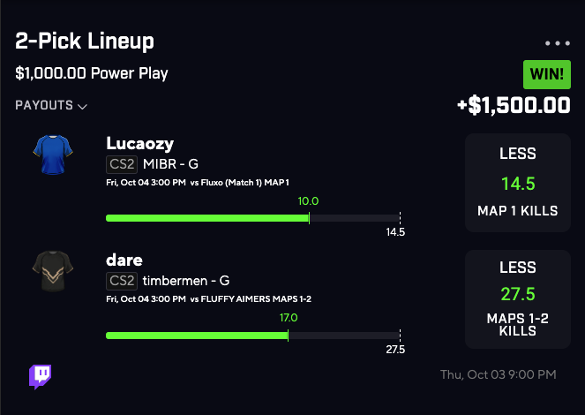585x415 pixels.
Task: Select the dare player name
Action: (124, 260)
